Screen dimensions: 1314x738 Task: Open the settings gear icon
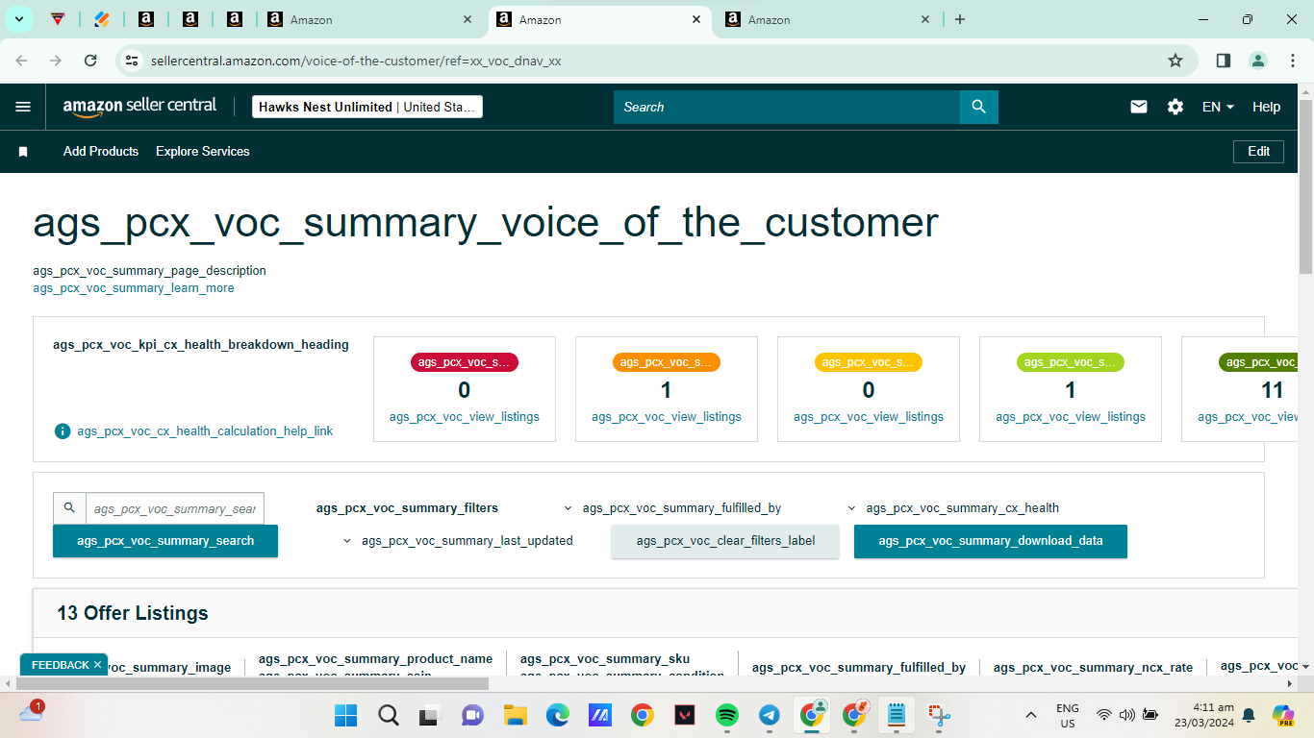point(1175,107)
